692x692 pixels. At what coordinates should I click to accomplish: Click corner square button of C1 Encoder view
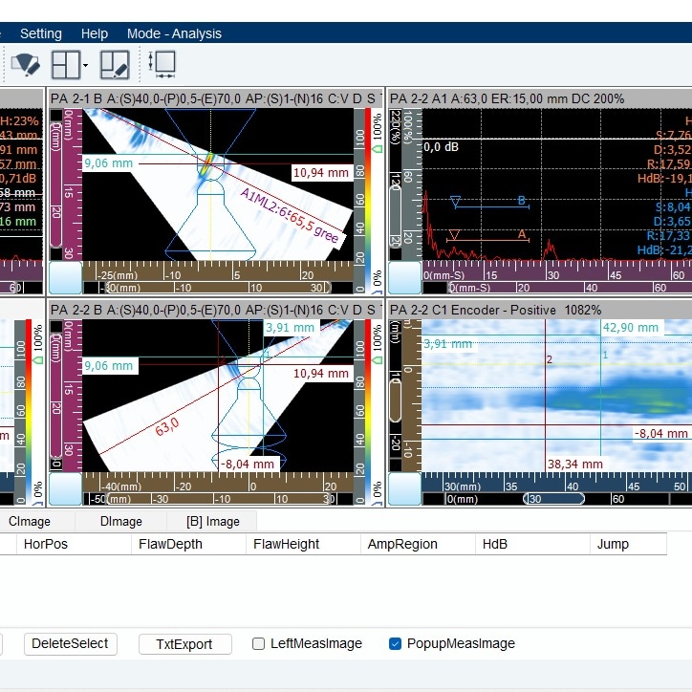click(404, 489)
